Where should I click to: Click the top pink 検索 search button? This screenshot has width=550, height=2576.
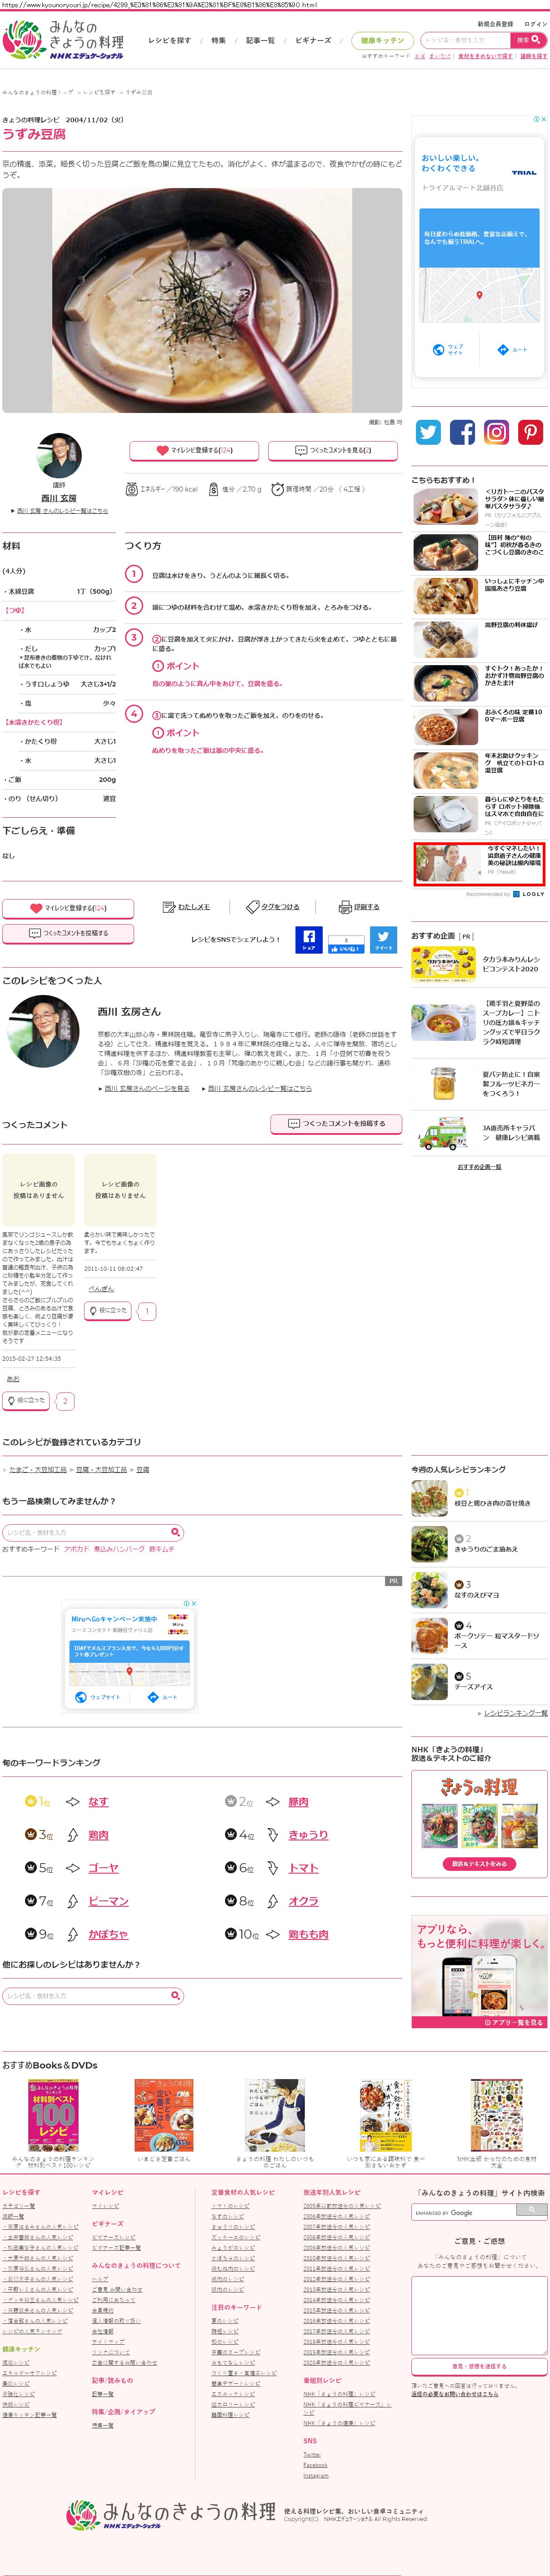[x=528, y=40]
